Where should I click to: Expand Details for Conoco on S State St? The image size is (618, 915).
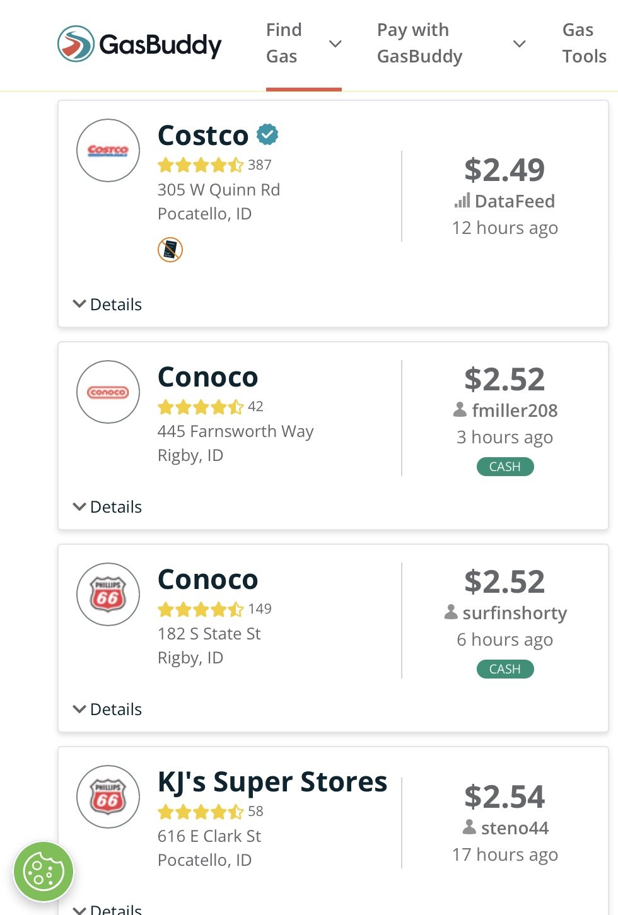click(x=107, y=709)
